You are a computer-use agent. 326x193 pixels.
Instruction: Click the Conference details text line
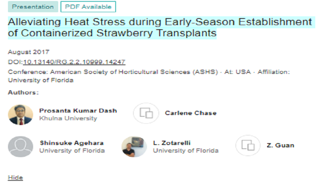click(149, 72)
